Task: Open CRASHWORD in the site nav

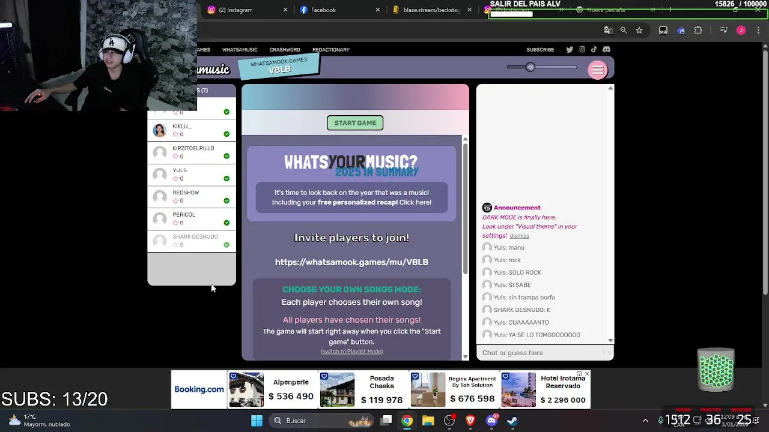Action: pyautogui.click(x=285, y=50)
